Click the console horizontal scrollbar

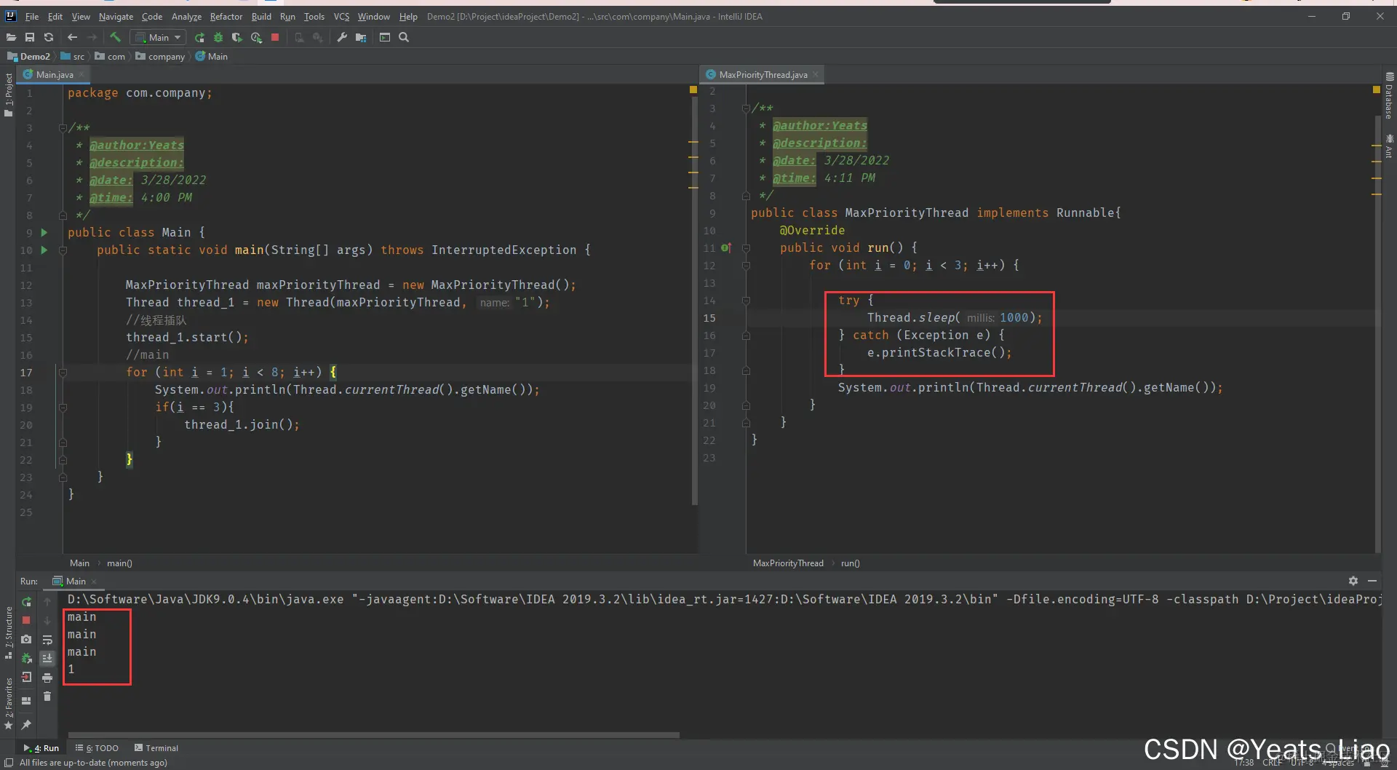pyautogui.click(x=374, y=735)
